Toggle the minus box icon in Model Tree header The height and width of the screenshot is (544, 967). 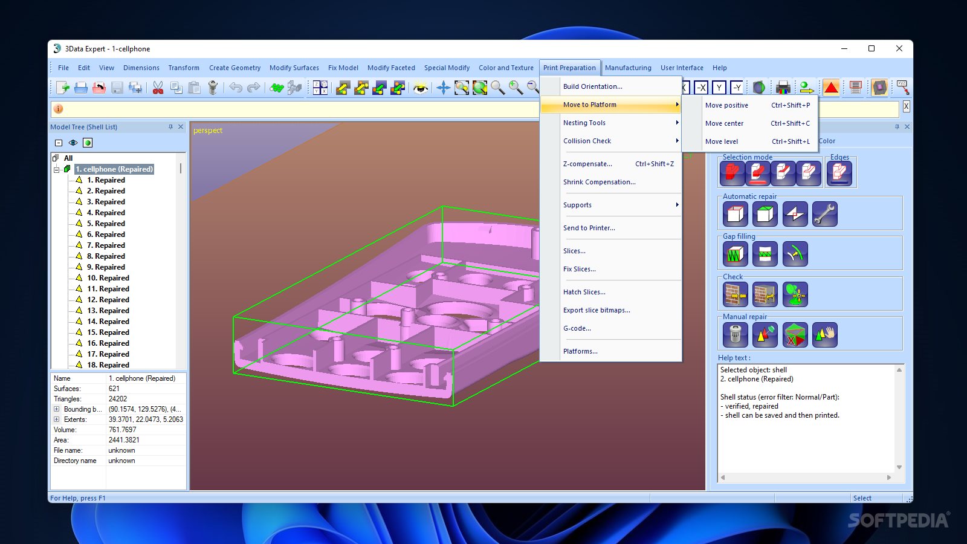point(59,143)
